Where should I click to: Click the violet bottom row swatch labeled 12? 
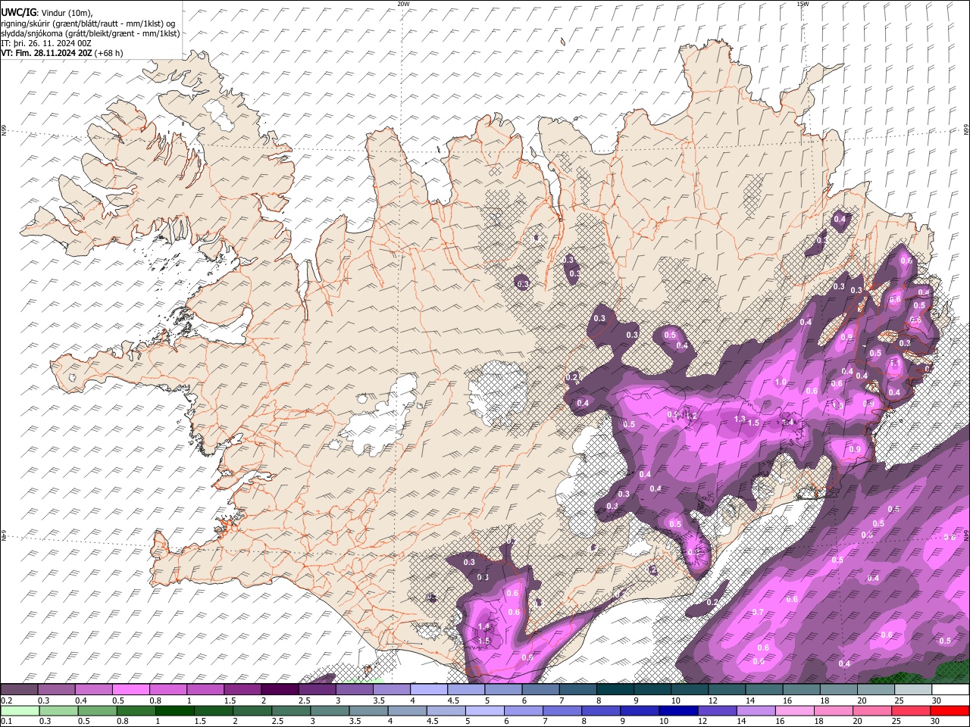pos(717,710)
